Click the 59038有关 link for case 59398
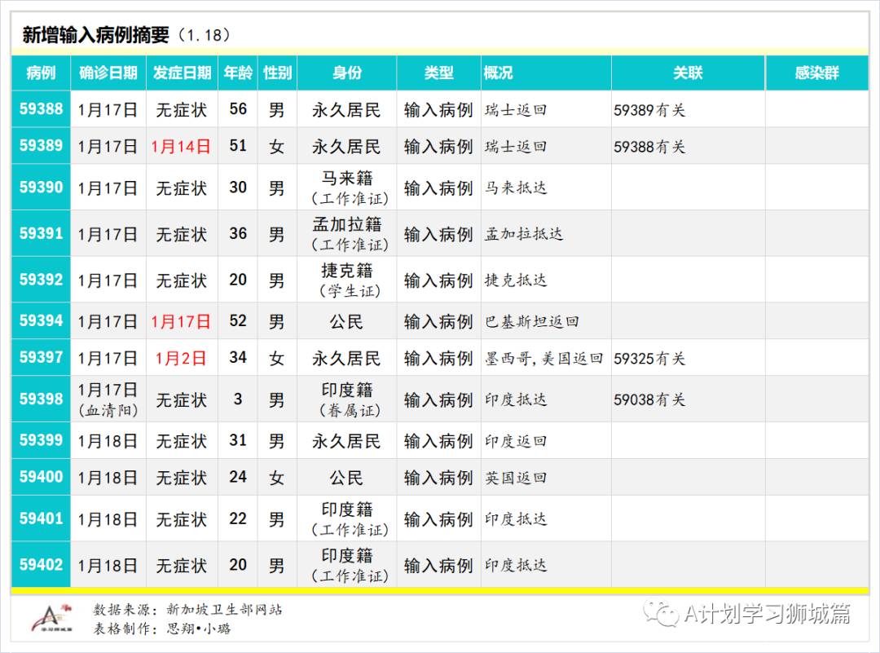880x653 pixels. click(x=649, y=399)
